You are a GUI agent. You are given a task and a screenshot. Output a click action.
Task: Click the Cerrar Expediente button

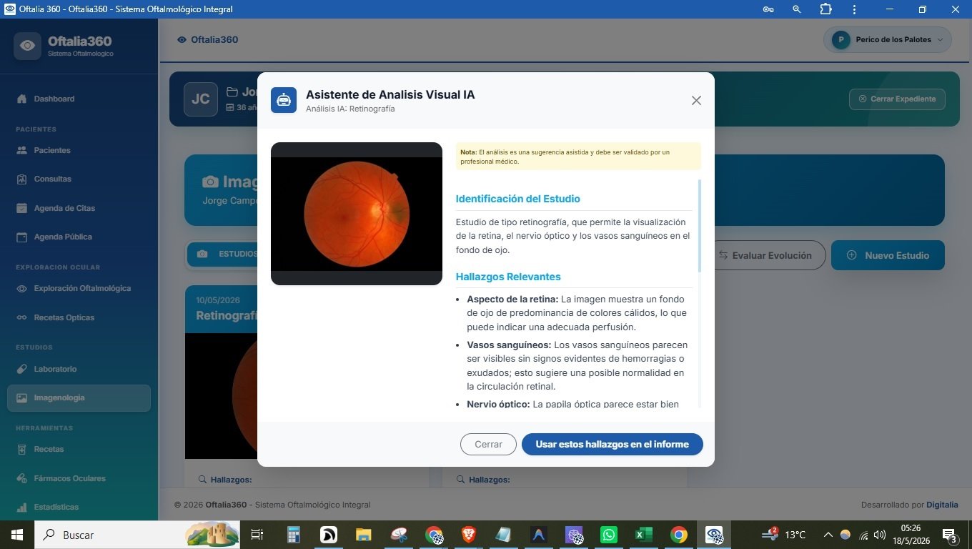(x=897, y=99)
